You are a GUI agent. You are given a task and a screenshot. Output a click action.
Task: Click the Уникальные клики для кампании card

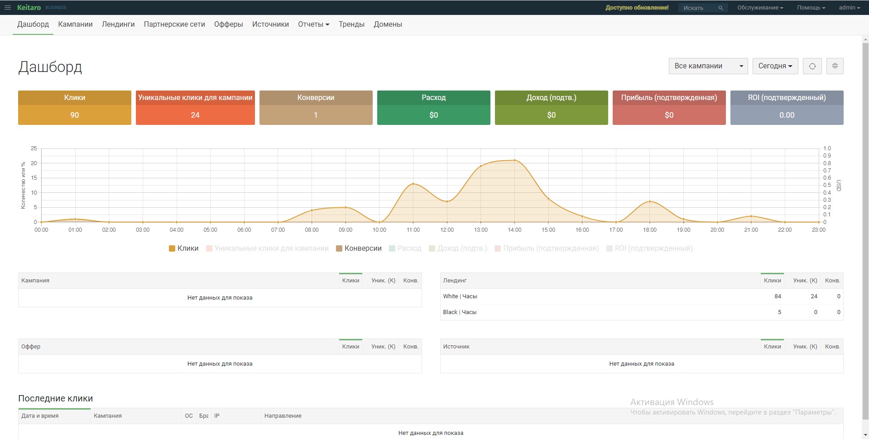coord(195,108)
